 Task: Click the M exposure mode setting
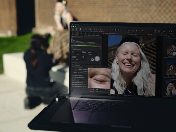73,52
